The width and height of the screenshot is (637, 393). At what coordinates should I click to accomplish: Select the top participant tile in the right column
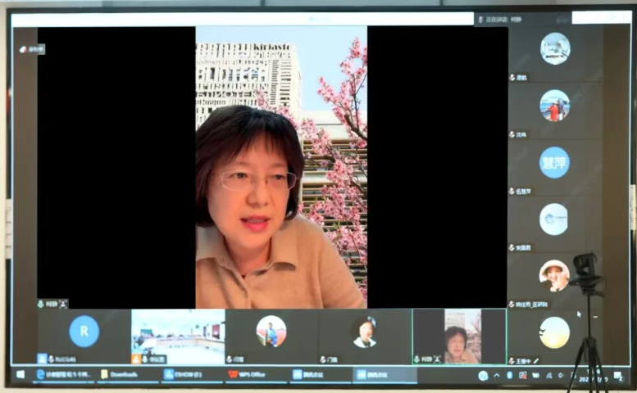[555, 49]
